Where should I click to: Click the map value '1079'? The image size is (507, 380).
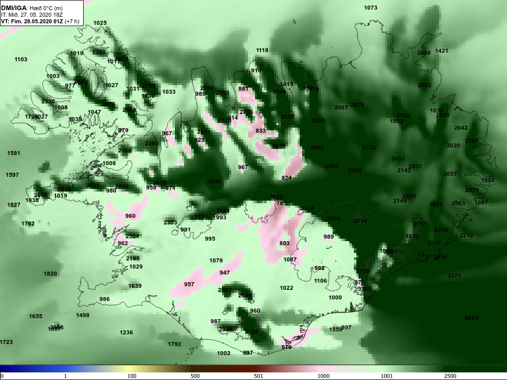(216, 260)
